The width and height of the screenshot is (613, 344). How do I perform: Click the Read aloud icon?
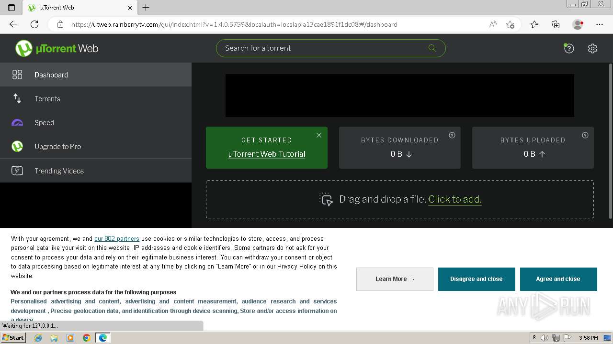pos(493,24)
